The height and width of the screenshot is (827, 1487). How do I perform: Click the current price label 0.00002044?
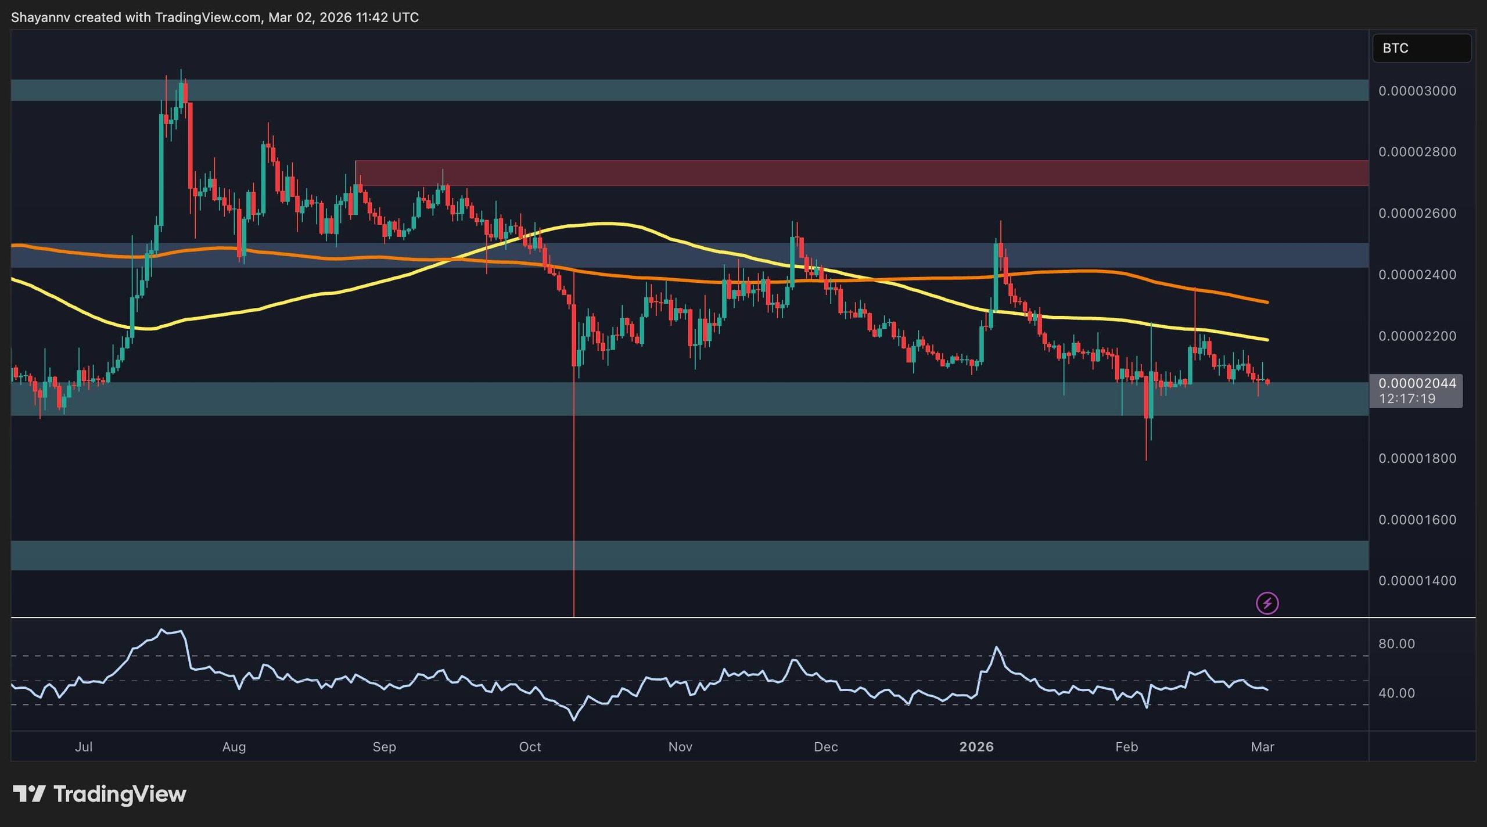1417,383
